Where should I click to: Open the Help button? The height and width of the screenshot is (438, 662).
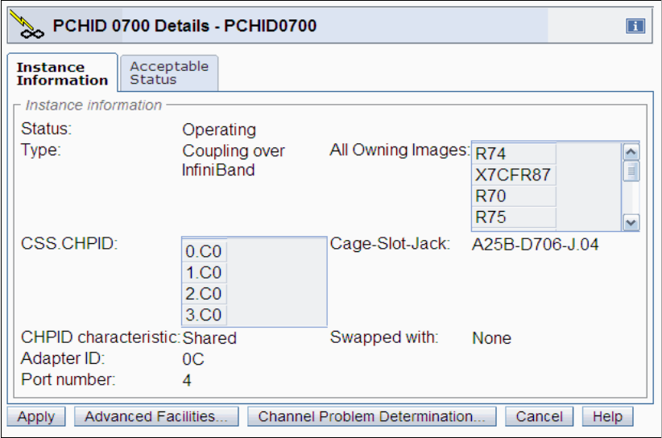tap(607, 416)
